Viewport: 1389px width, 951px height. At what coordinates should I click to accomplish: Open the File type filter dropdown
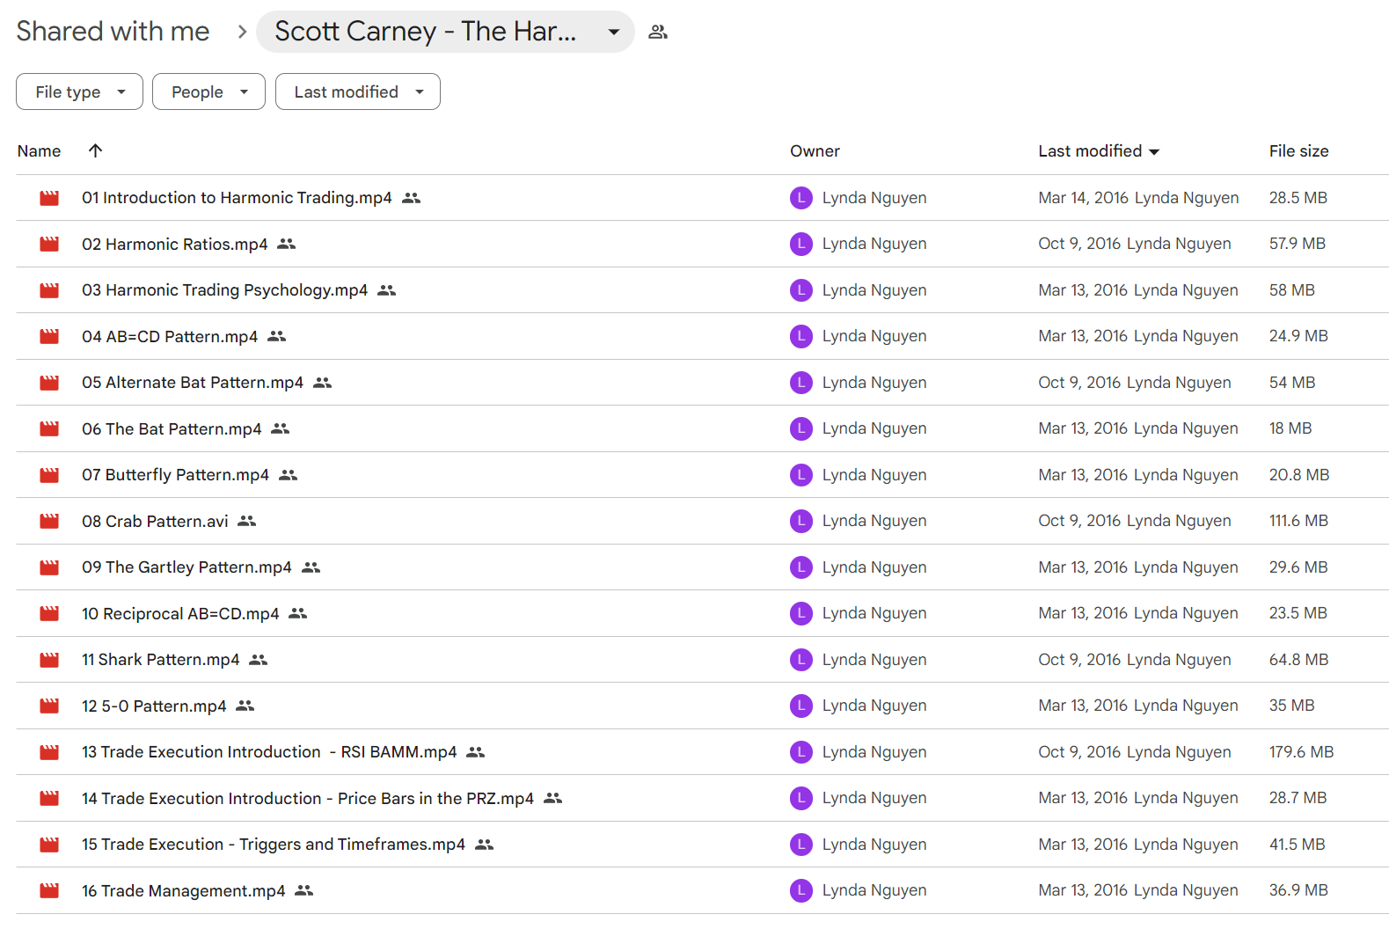tap(79, 91)
